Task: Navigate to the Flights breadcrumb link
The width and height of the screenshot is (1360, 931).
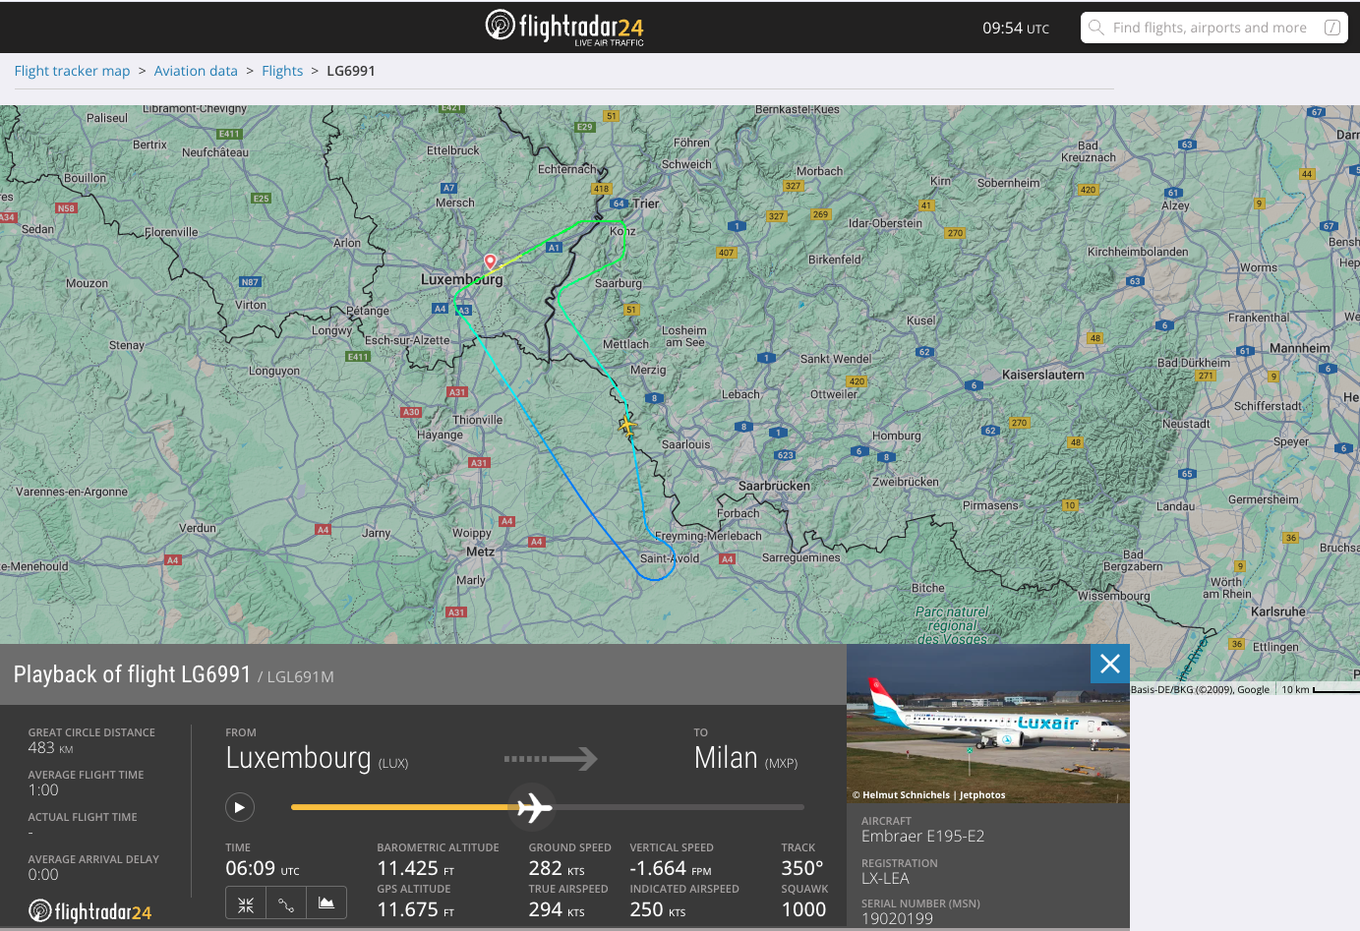Action: pyautogui.click(x=282, y=71)
